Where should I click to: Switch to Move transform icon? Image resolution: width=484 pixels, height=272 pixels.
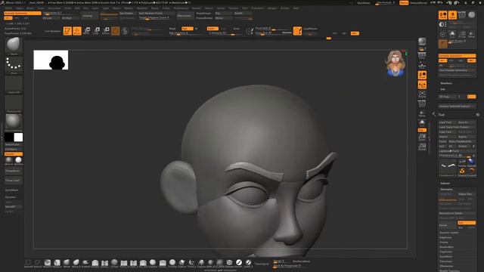[87, 31]
